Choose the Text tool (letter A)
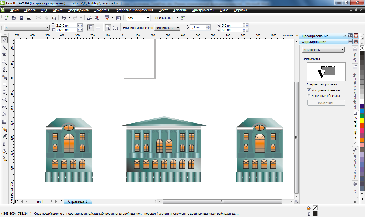Image resolution: width=365 pixels, height=217 pixels. point(4,114)
